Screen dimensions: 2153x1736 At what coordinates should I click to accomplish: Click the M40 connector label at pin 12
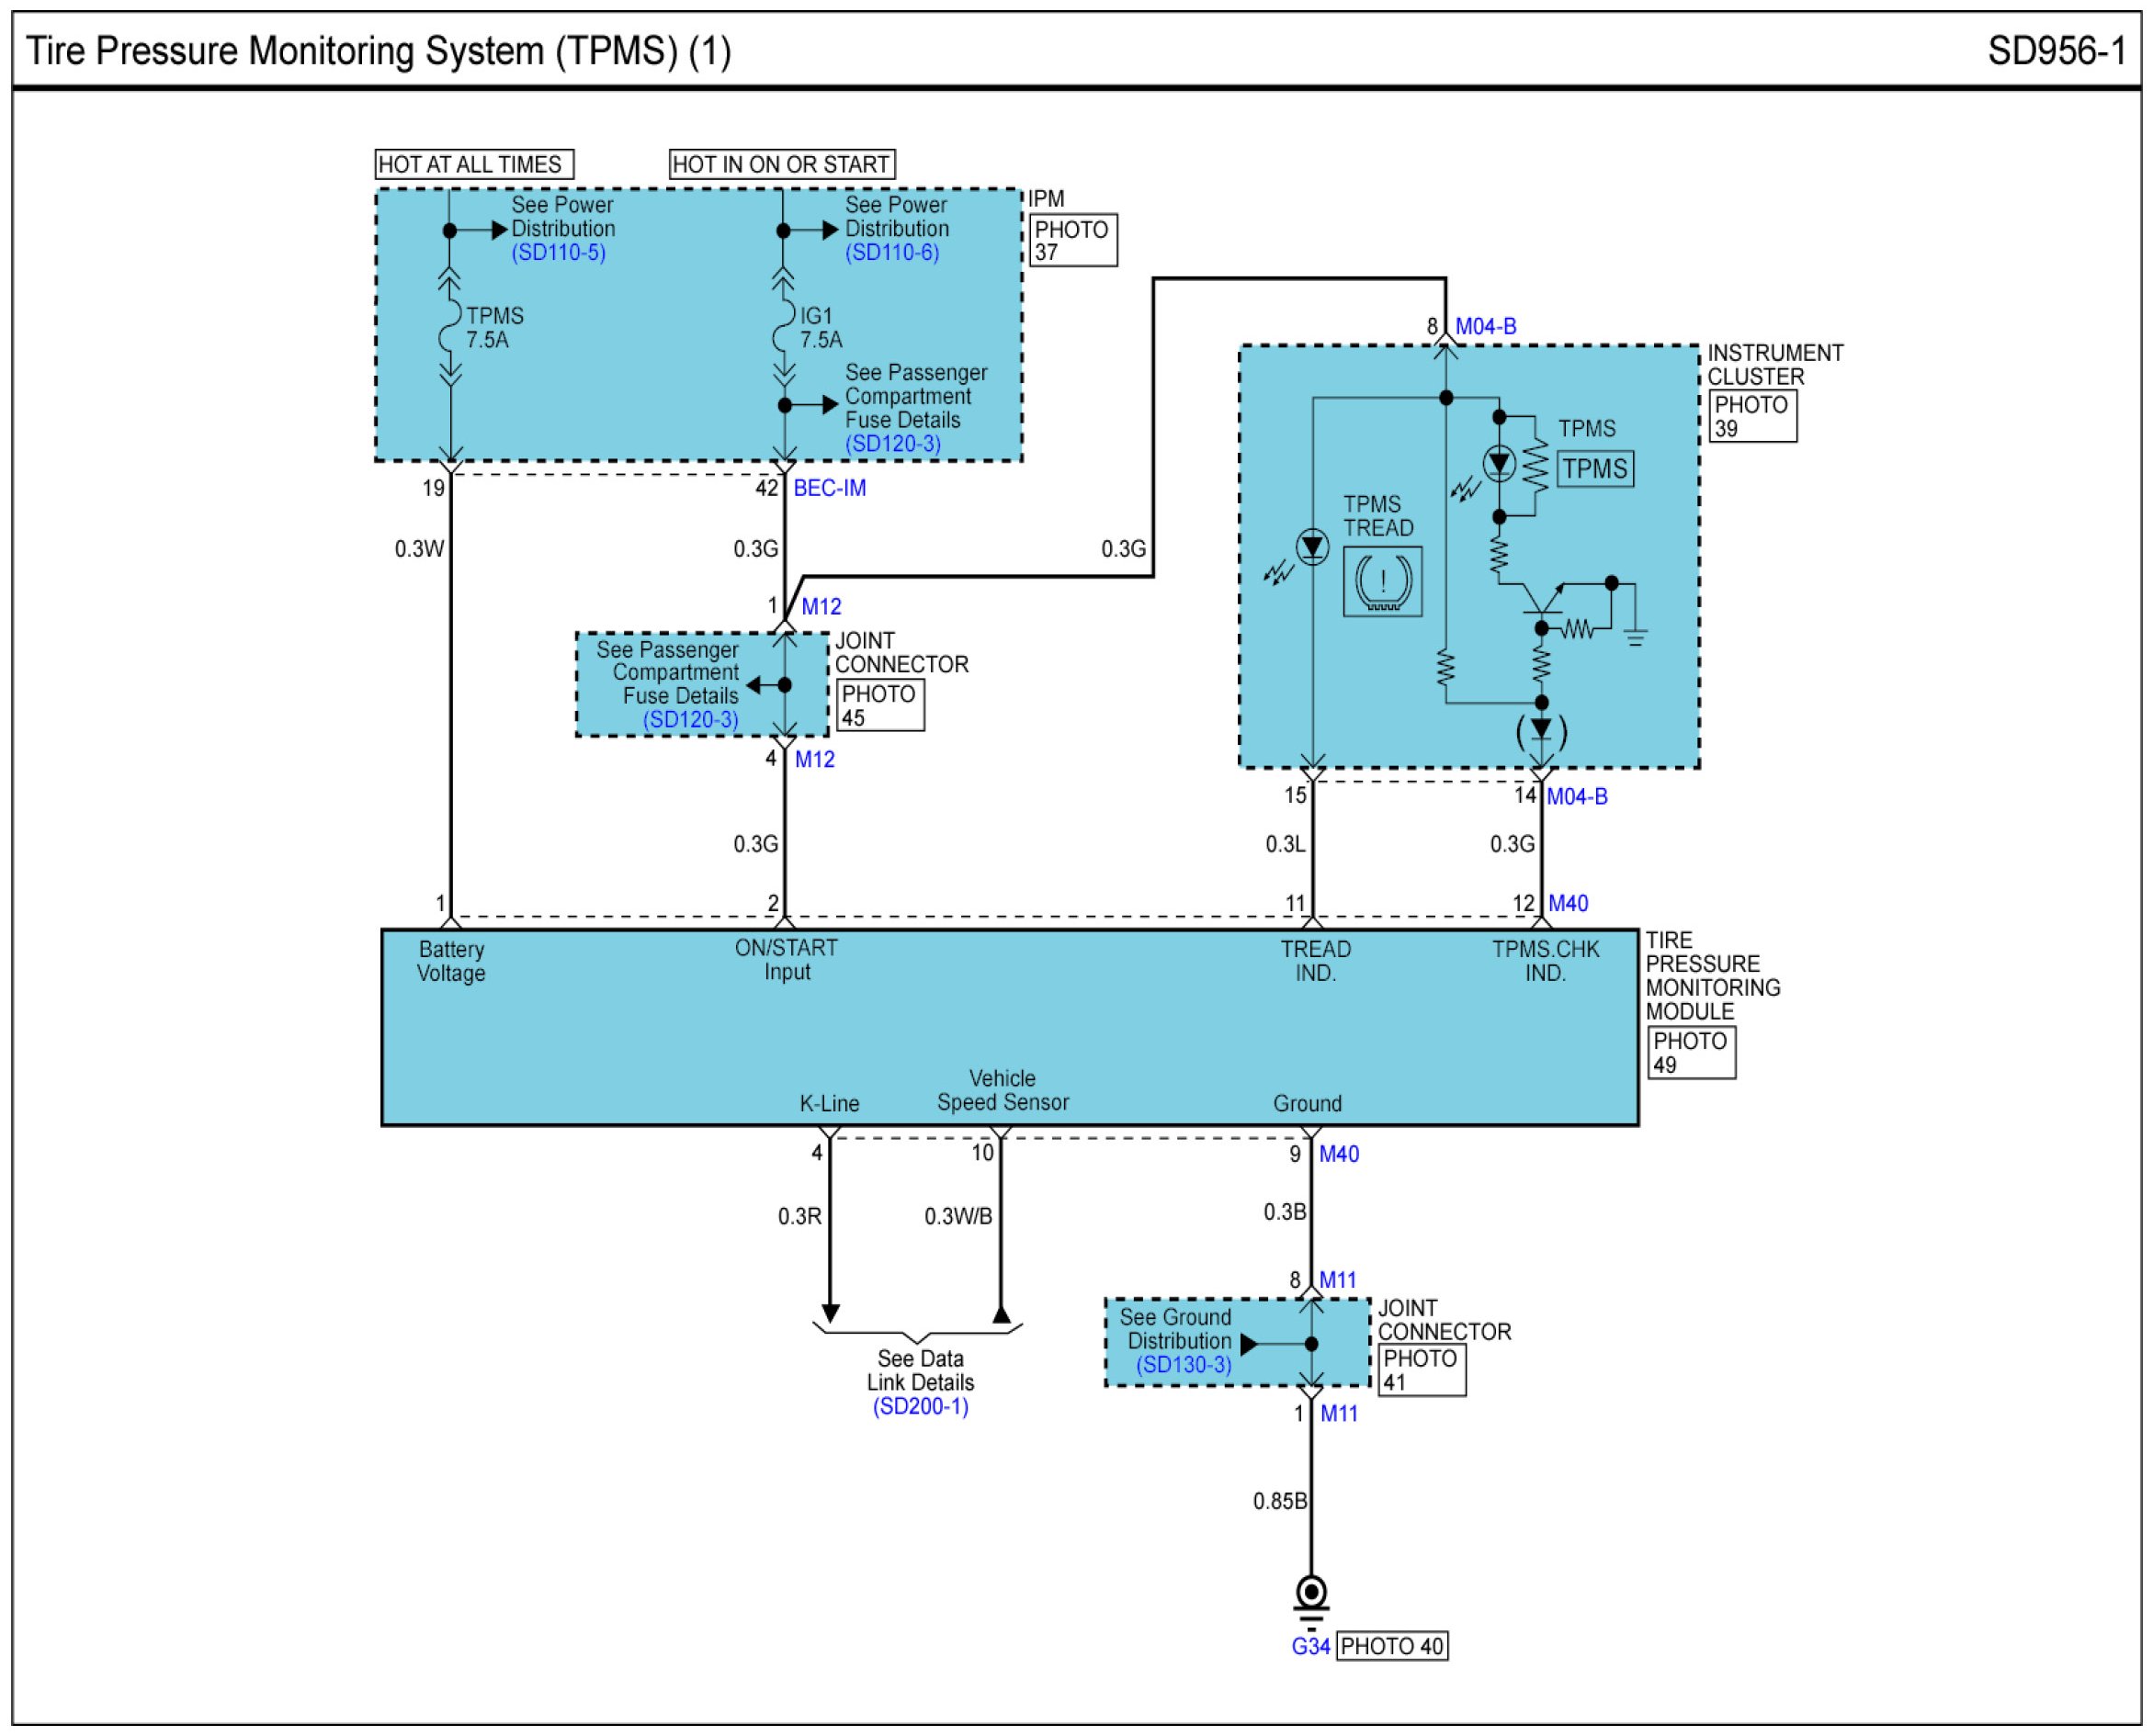click(x=1568, y=904)
